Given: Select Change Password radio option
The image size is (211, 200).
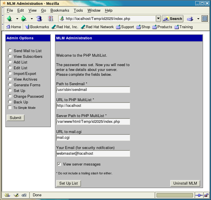Looking at the screenshot, I should (10, 96).
